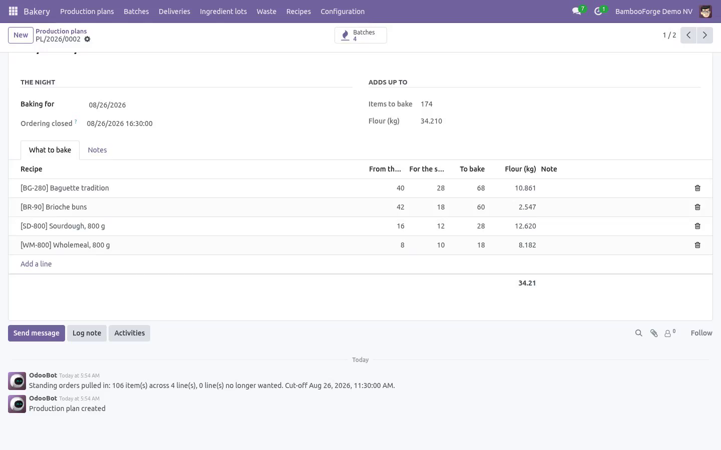Open the Deliveries menu
This screenshot has height=450, width=721.
pyautogui.click(x=174, y=11)
